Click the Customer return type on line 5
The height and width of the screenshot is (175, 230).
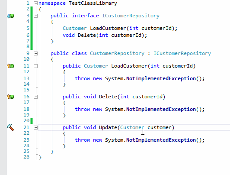click(x=75, y=28)
